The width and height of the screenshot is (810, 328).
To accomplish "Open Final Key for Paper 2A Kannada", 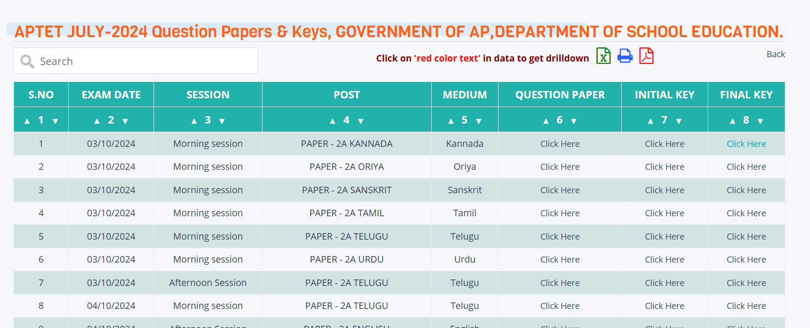I will click(x=746, y=144).
